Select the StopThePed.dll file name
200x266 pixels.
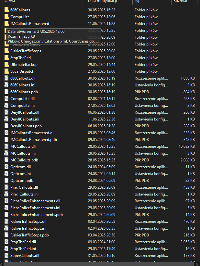pos(23,242)
